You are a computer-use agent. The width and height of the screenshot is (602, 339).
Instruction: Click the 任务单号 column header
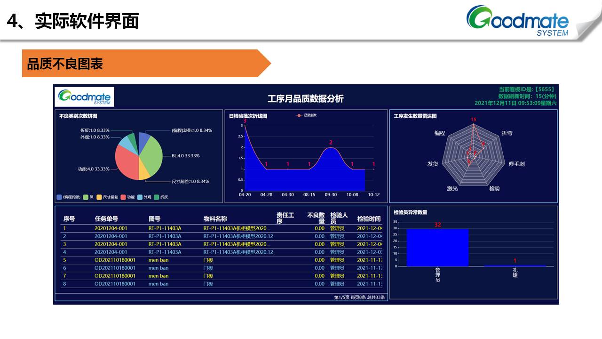[x=106, y=219]
